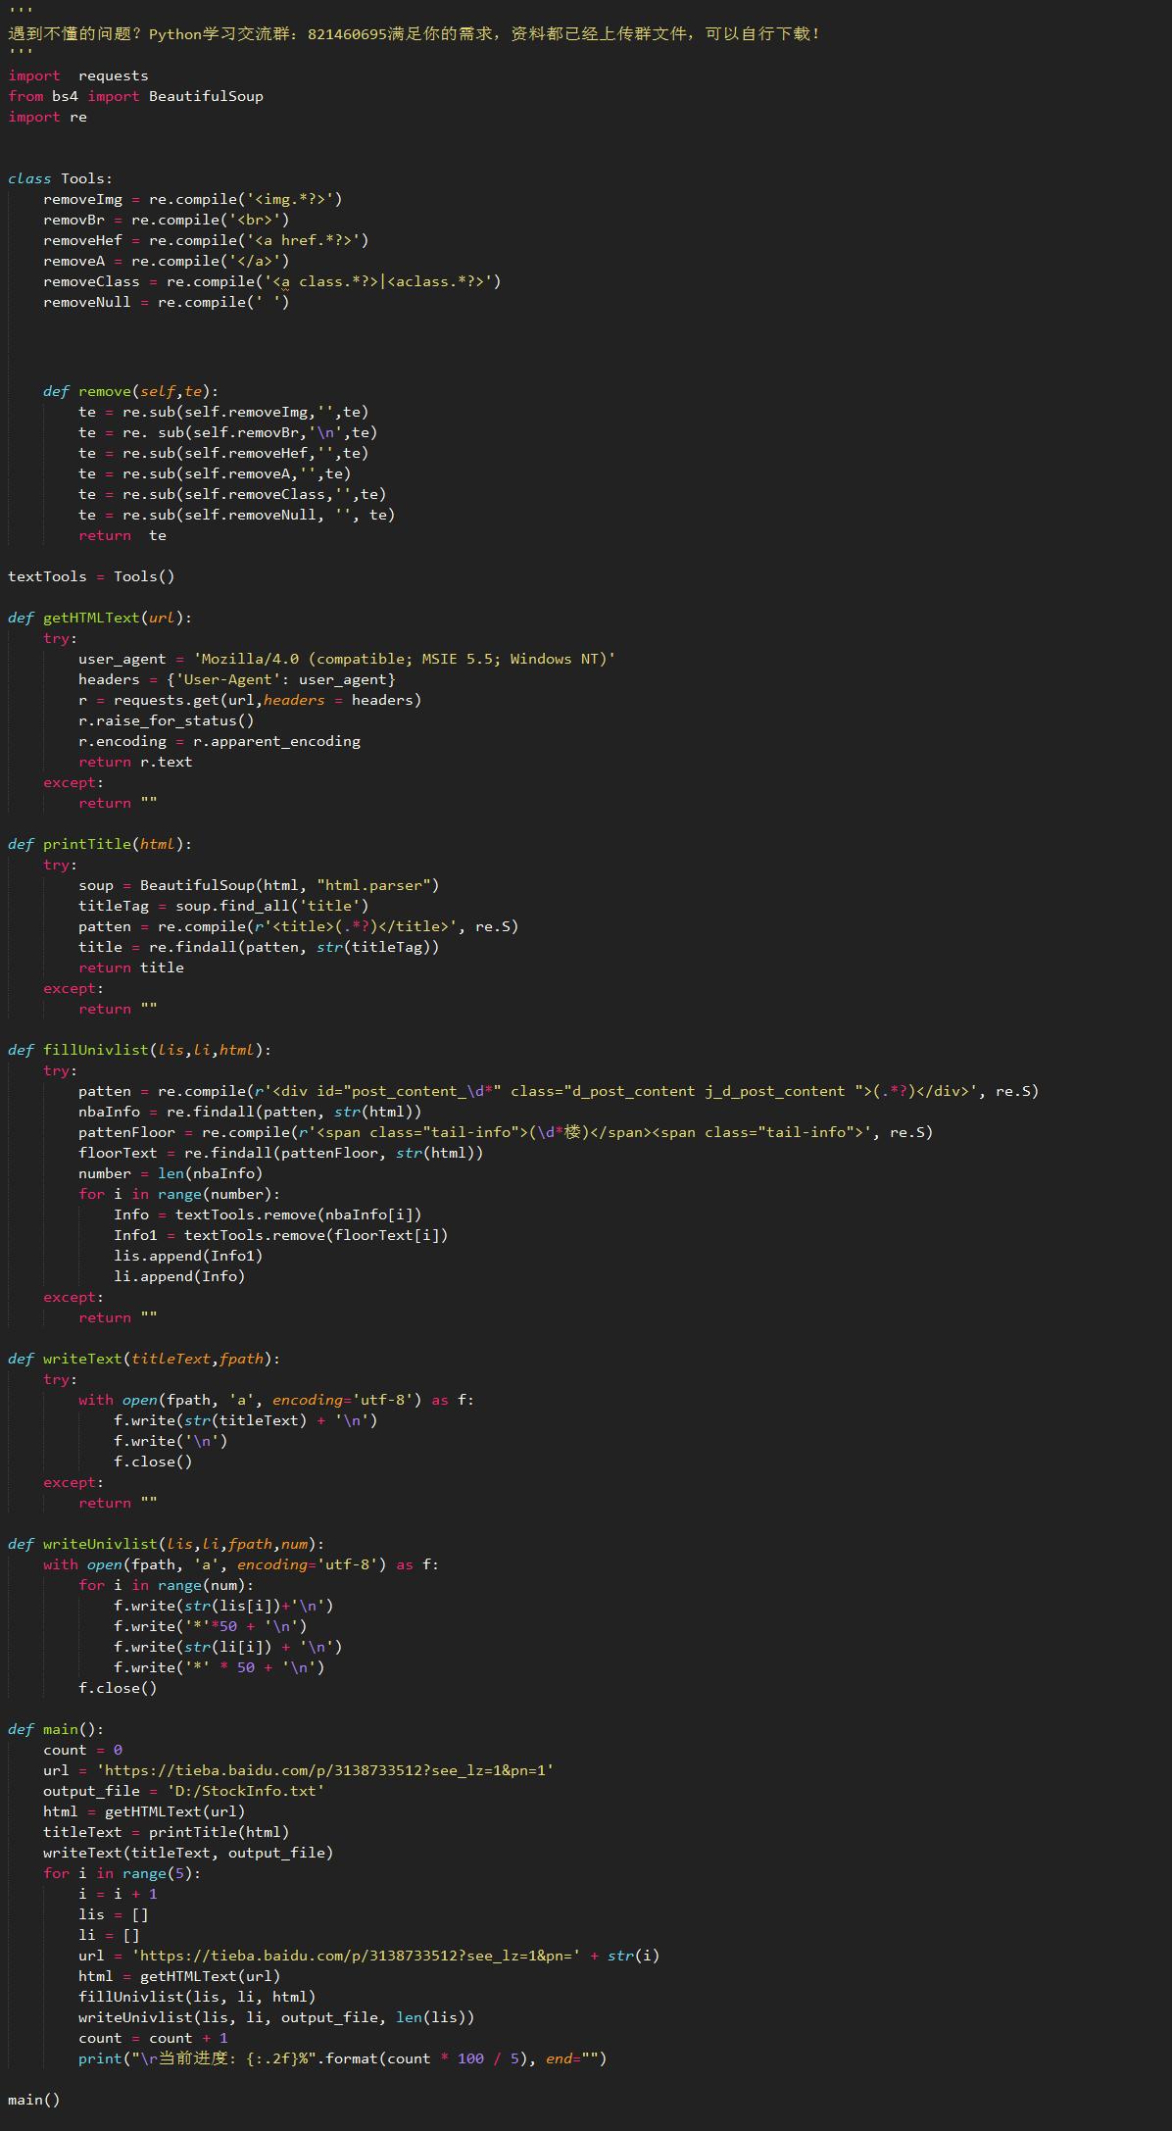Click 'r.raise_for_status()' line
The height and width of the screenshot is (2131, 1172).
tap(167, 720)
